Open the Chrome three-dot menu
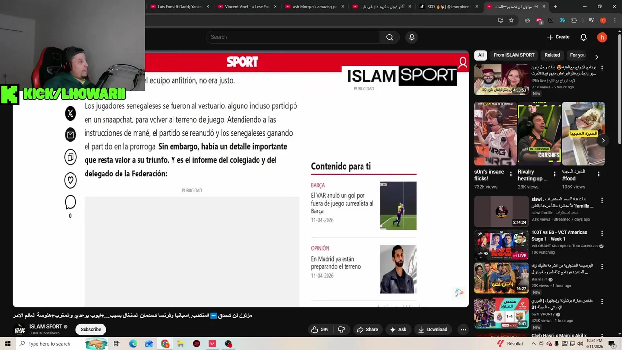The height and width of the screenshot is (350, 622). [x=614, y=20]
